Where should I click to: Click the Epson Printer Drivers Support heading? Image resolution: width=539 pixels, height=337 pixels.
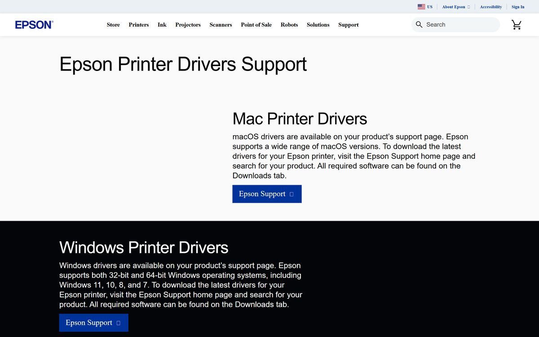(183, 64)
